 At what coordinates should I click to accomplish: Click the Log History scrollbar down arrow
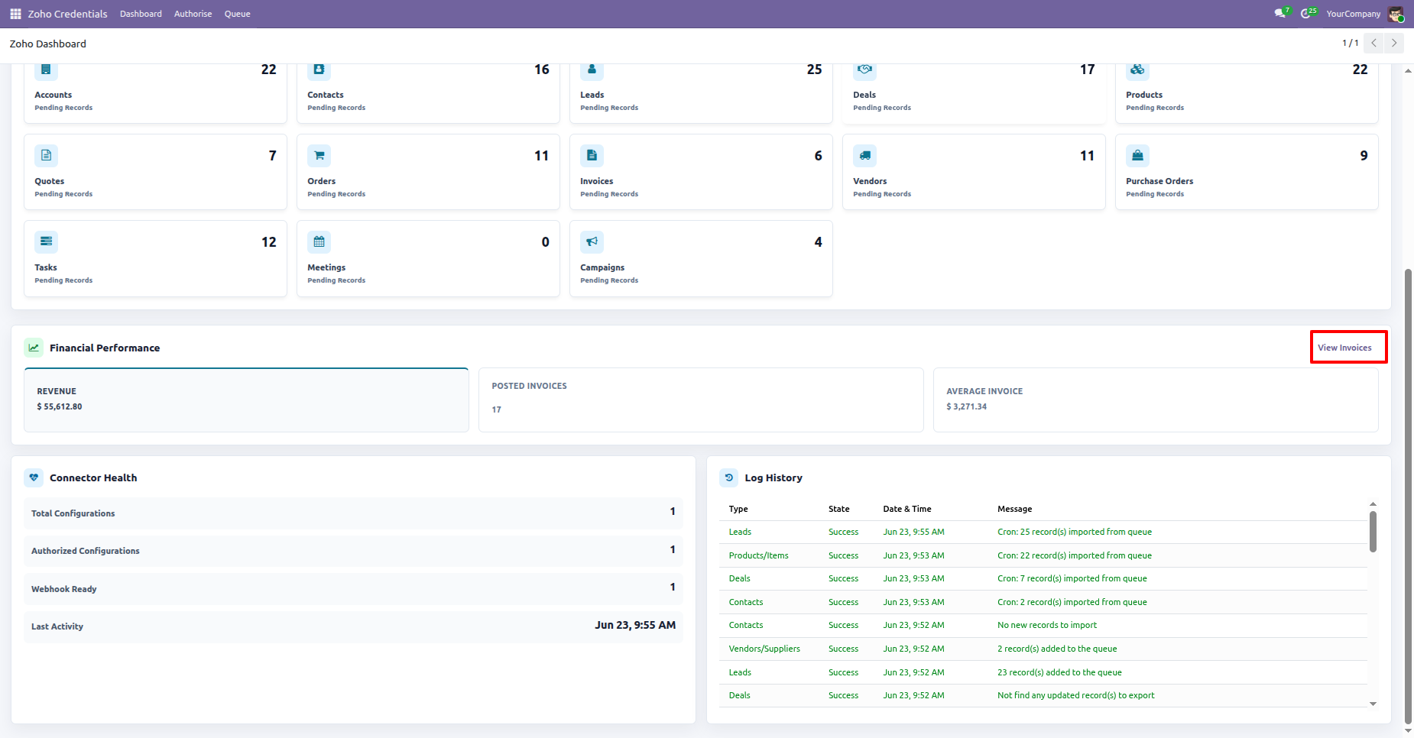tap(1373, 704)
